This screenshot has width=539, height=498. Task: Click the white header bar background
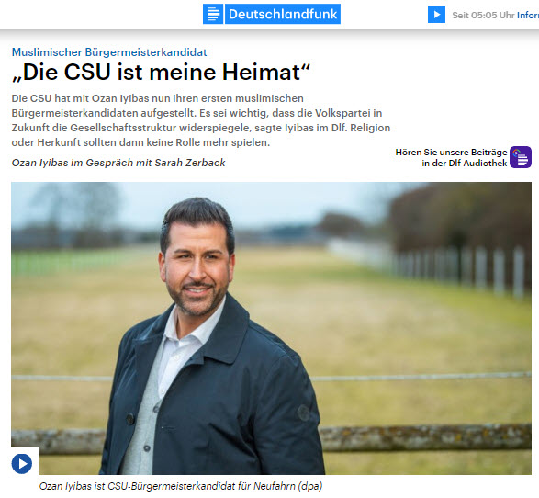click(103, 15)
